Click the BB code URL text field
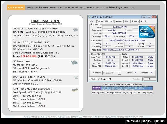 click(x=122, y=92)
